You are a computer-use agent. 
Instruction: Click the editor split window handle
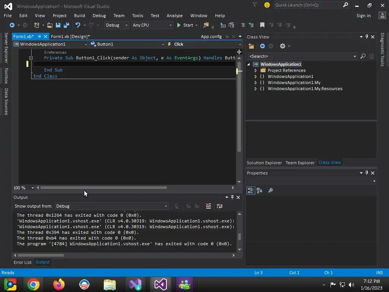pos(239,52)
